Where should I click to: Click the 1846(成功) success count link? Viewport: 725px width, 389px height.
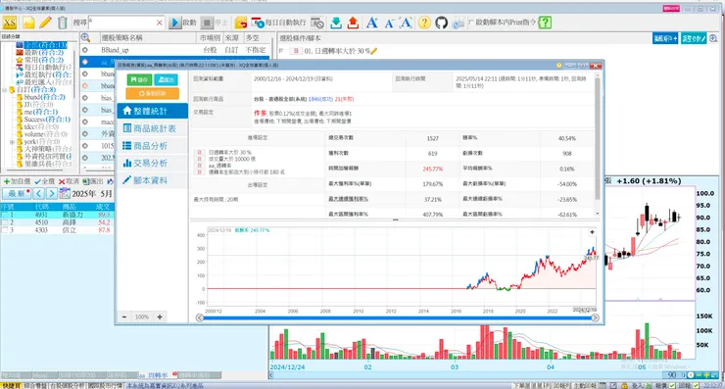320,99
